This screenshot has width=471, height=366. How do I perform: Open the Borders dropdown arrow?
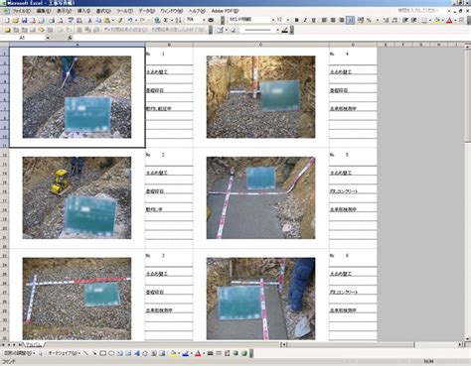click(430, 20)
